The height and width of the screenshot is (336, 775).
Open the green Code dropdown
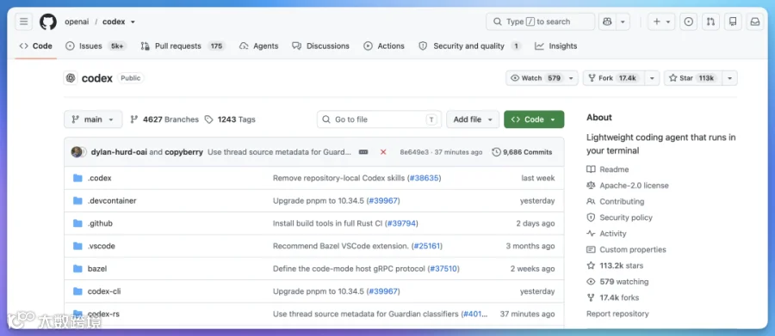534,119
